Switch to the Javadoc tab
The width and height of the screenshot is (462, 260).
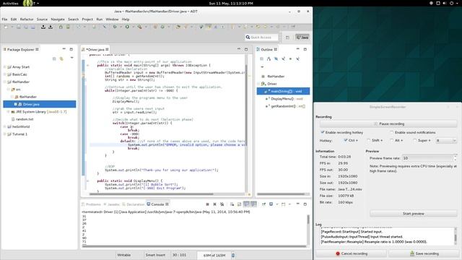pyautogui.click(x=112, y=204)
